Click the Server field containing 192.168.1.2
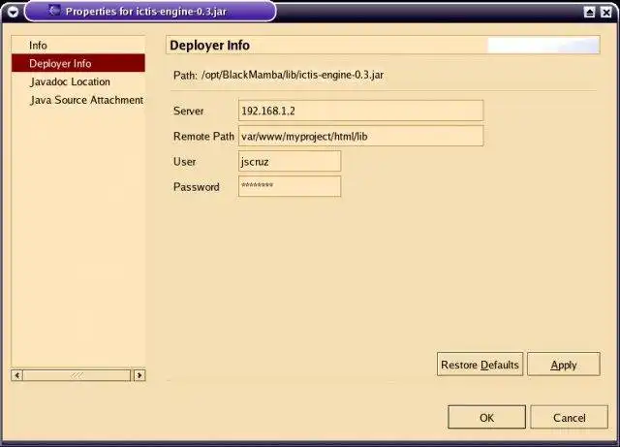This screenshot has height=447, width=620. (x=360, y=111)
